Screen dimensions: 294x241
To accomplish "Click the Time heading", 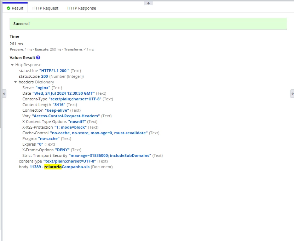I will [x=15, y=36].
